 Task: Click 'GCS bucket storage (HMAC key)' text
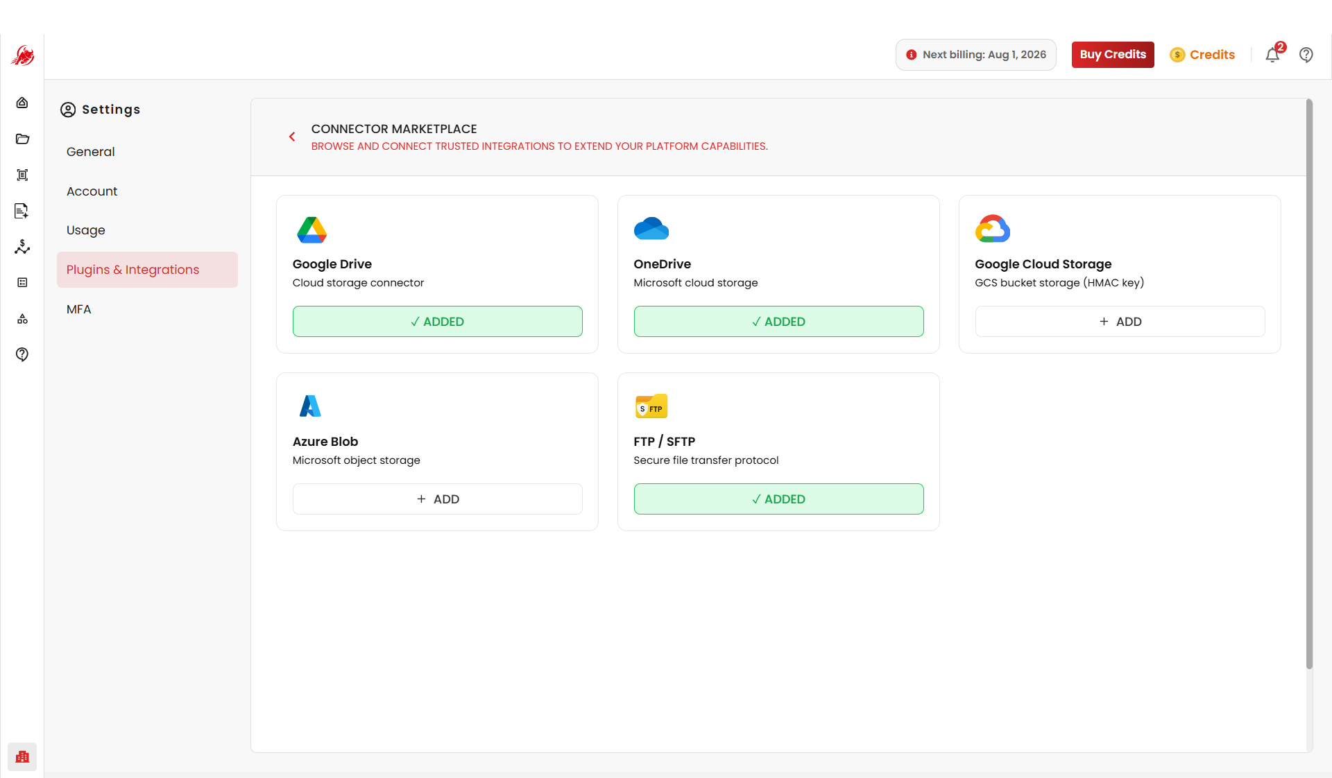coord(1059,283)
